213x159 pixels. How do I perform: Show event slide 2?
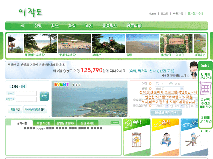tap(76, 85)
